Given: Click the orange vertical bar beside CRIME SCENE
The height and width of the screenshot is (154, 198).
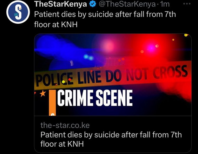Looking at the screenshot, I should pos(52,103).
